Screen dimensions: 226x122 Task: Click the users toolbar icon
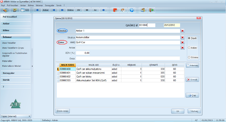(143, 10)
